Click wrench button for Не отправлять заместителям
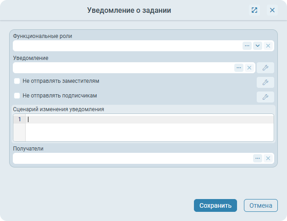Viewport: 287px width, 221px height. pyautogui.click(x=265, y=82)
